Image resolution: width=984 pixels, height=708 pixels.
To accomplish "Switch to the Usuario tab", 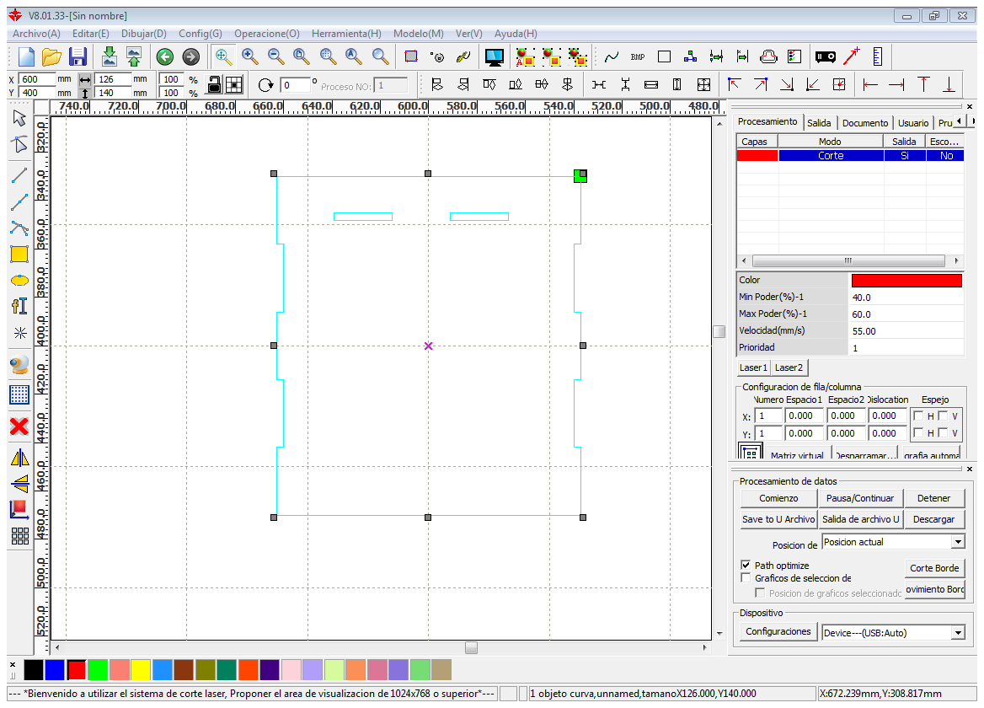I will tap(913, 123).
